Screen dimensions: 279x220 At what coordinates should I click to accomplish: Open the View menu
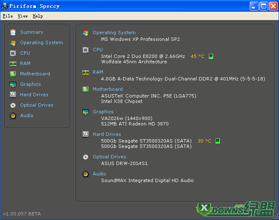tap(23, 16)
